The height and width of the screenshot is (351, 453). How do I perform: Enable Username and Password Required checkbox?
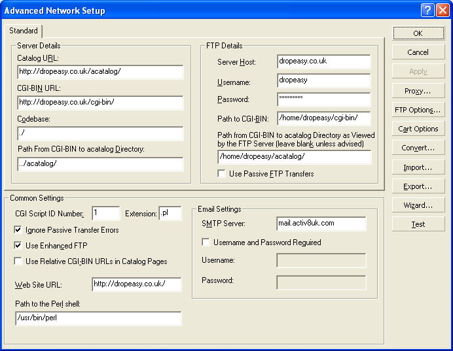point(206,242)
